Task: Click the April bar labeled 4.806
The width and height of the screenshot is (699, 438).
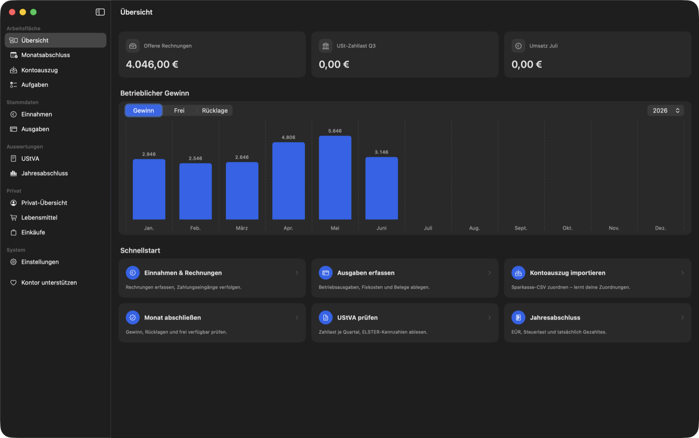Action: pyautogui.click(x=288, y=181)
